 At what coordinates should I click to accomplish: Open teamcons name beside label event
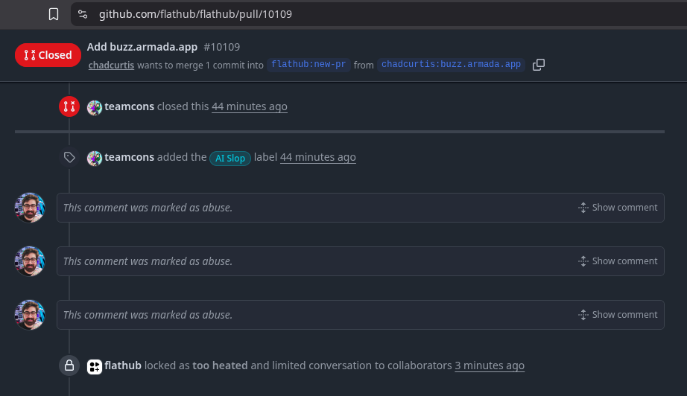tap(129, 157)
